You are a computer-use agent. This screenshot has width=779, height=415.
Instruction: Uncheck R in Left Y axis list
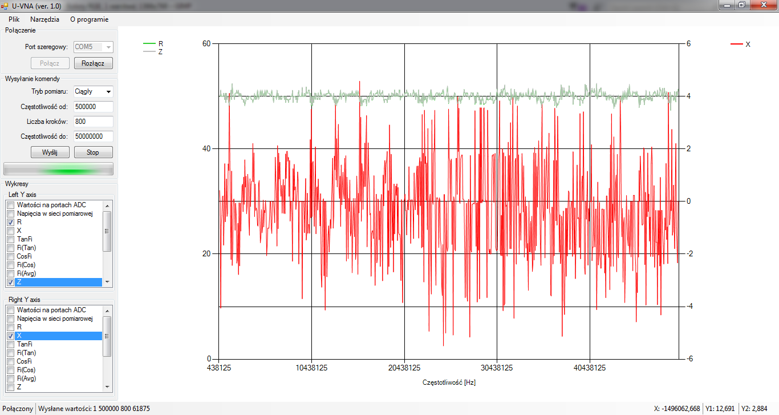(10, 222)
